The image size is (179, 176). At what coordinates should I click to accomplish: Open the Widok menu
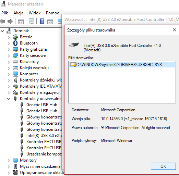point(35,13)
